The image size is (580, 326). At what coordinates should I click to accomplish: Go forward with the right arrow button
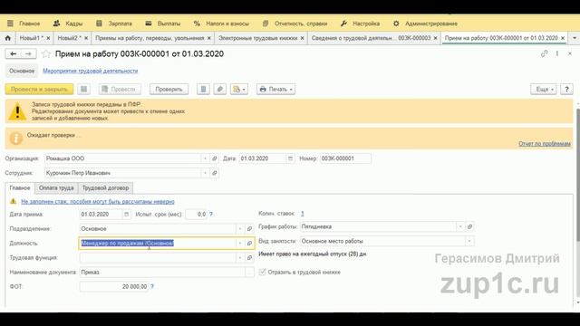coord(28,54)
